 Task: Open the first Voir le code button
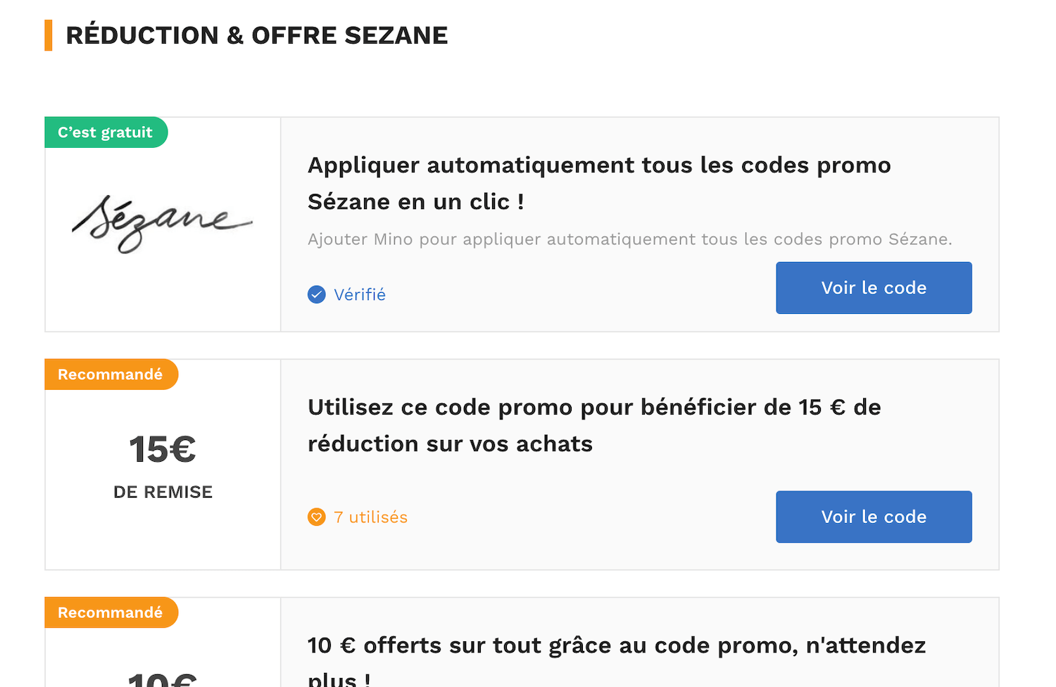tap(874, 288)
